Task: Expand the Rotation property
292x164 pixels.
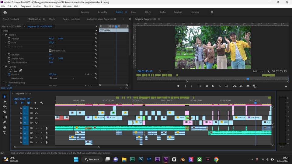Action: click(x=5, y=54)
